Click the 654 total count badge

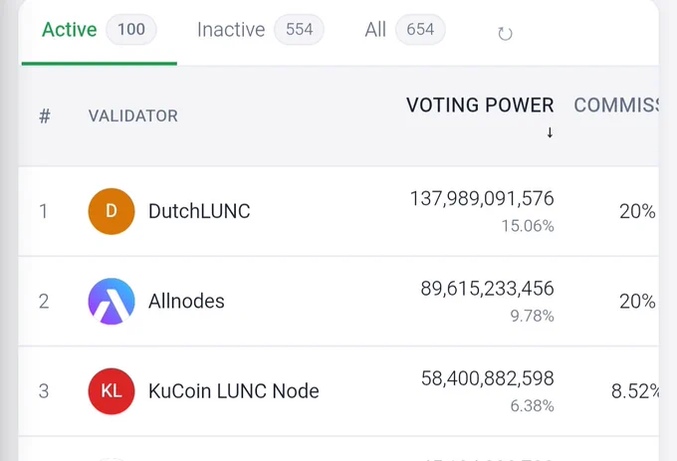420,29
